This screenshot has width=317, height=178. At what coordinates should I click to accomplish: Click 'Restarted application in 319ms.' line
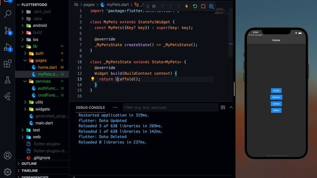pos(113,115)
